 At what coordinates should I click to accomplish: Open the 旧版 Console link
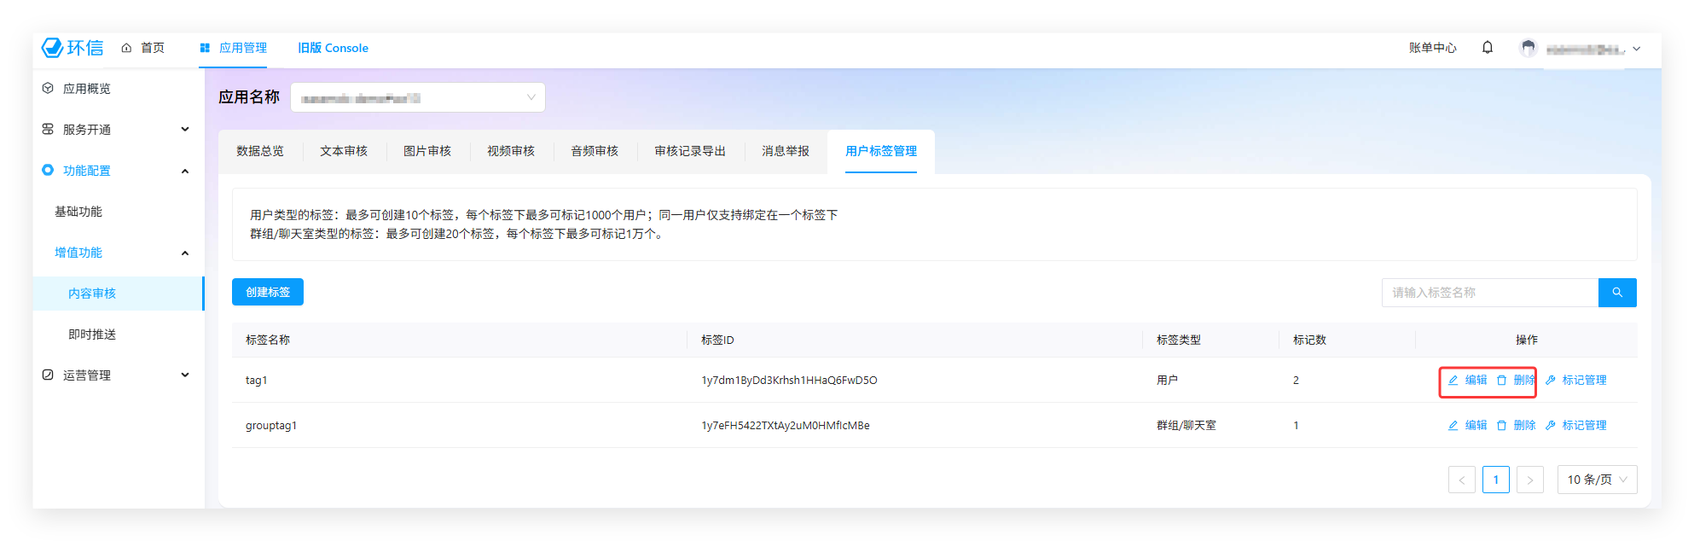click(333, 48)
